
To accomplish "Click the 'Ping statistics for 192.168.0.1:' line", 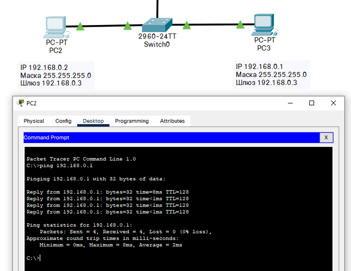I will 79,225.
